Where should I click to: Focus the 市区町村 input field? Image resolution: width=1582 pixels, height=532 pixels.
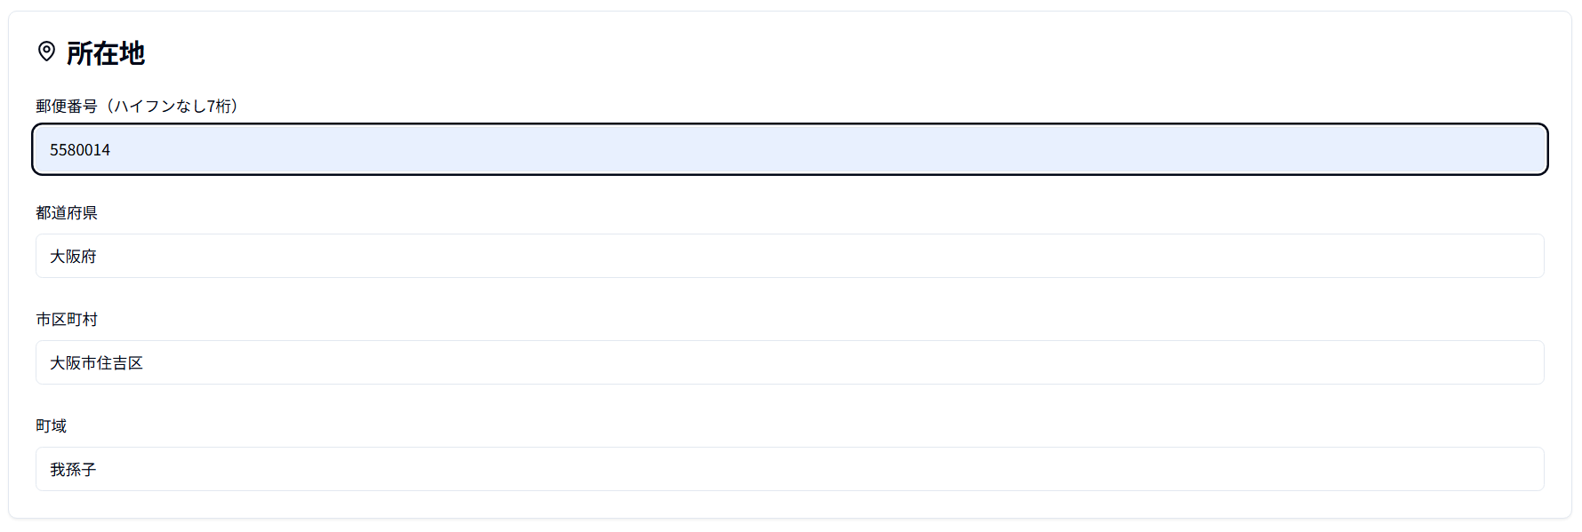click(790, 362)
